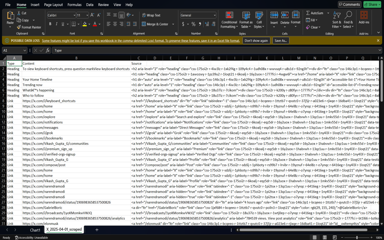
Task: Toggle bold formatting
Action: (50, 24)
